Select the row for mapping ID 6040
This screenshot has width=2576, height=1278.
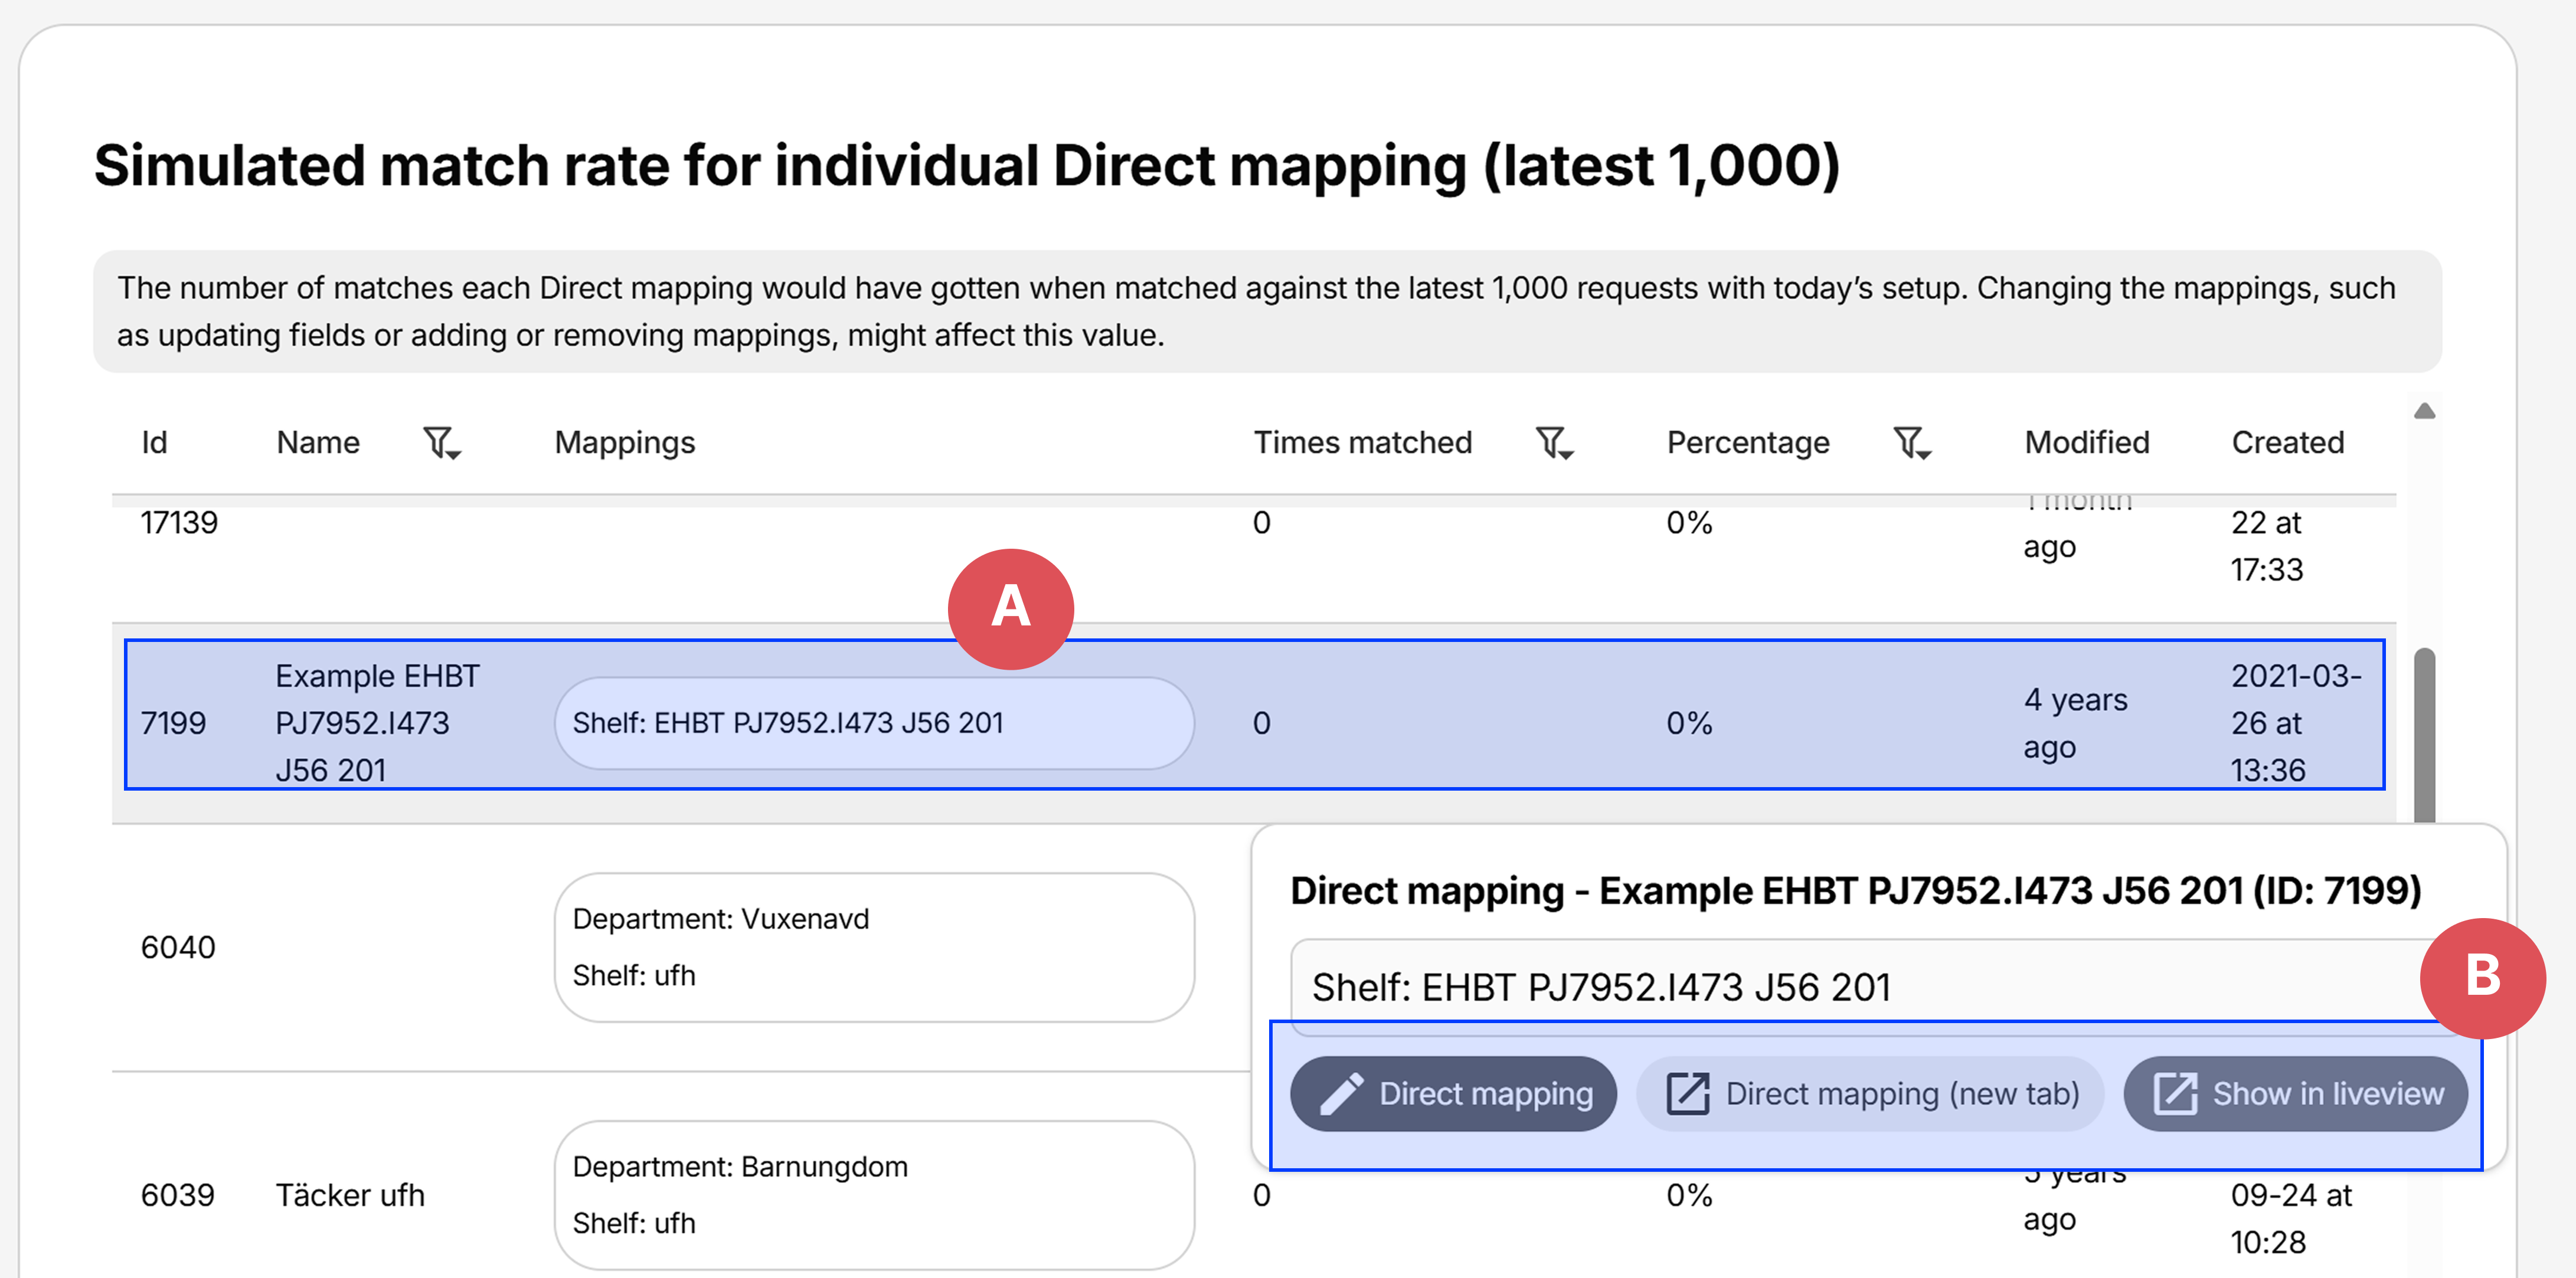tap(300, 946)
